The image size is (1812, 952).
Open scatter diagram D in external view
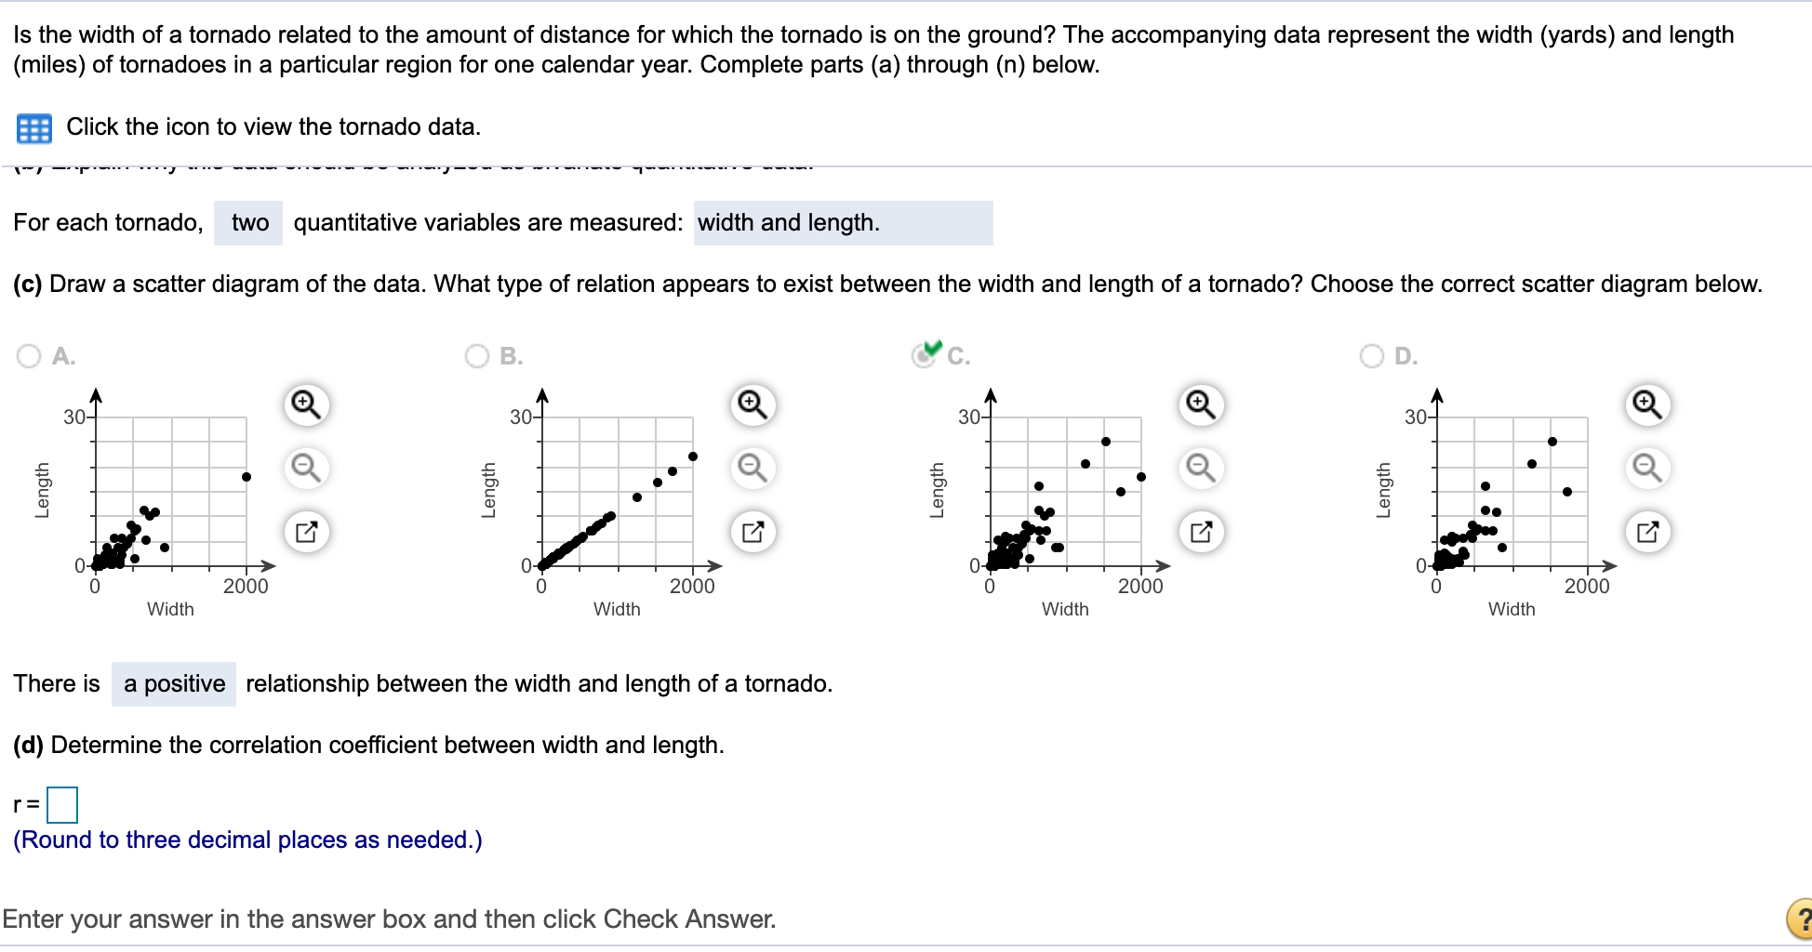[x=1645, y=532]
